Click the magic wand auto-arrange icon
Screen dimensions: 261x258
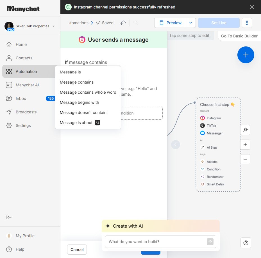coord(245,130)
